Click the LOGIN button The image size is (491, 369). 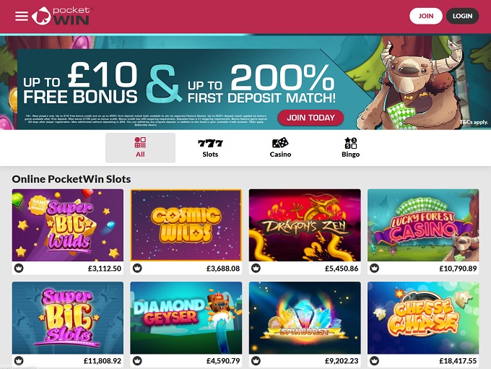coord(462,16)
